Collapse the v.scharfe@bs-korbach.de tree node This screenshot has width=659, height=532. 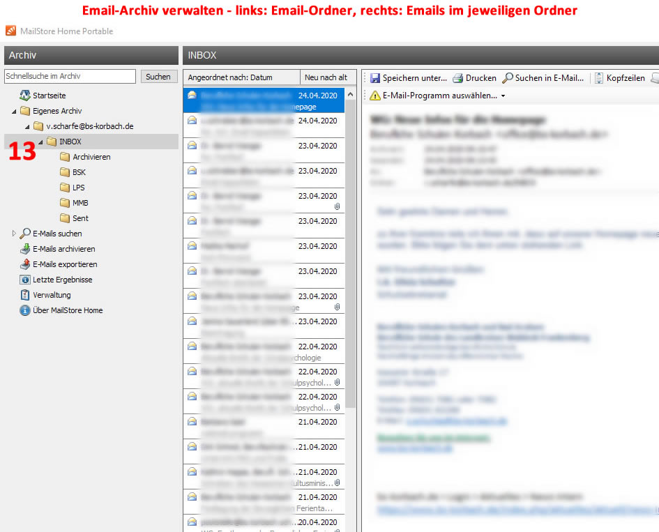(x=27, y=126)
